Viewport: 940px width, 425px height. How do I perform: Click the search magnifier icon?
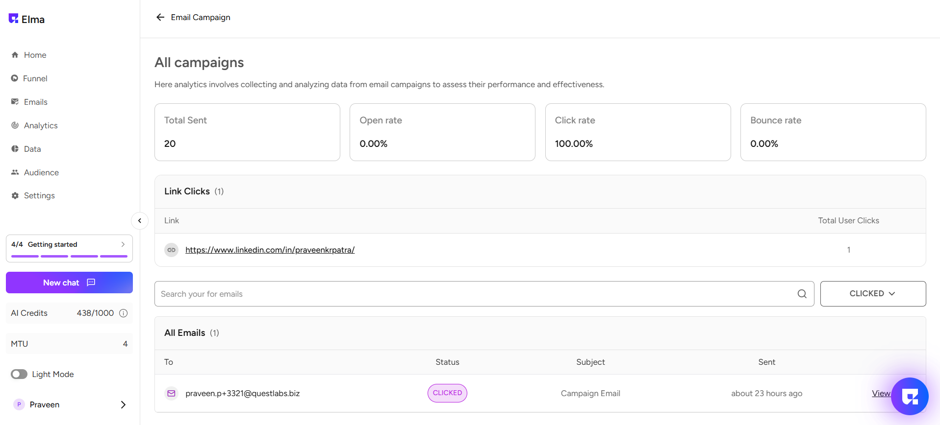coord(802,294)
